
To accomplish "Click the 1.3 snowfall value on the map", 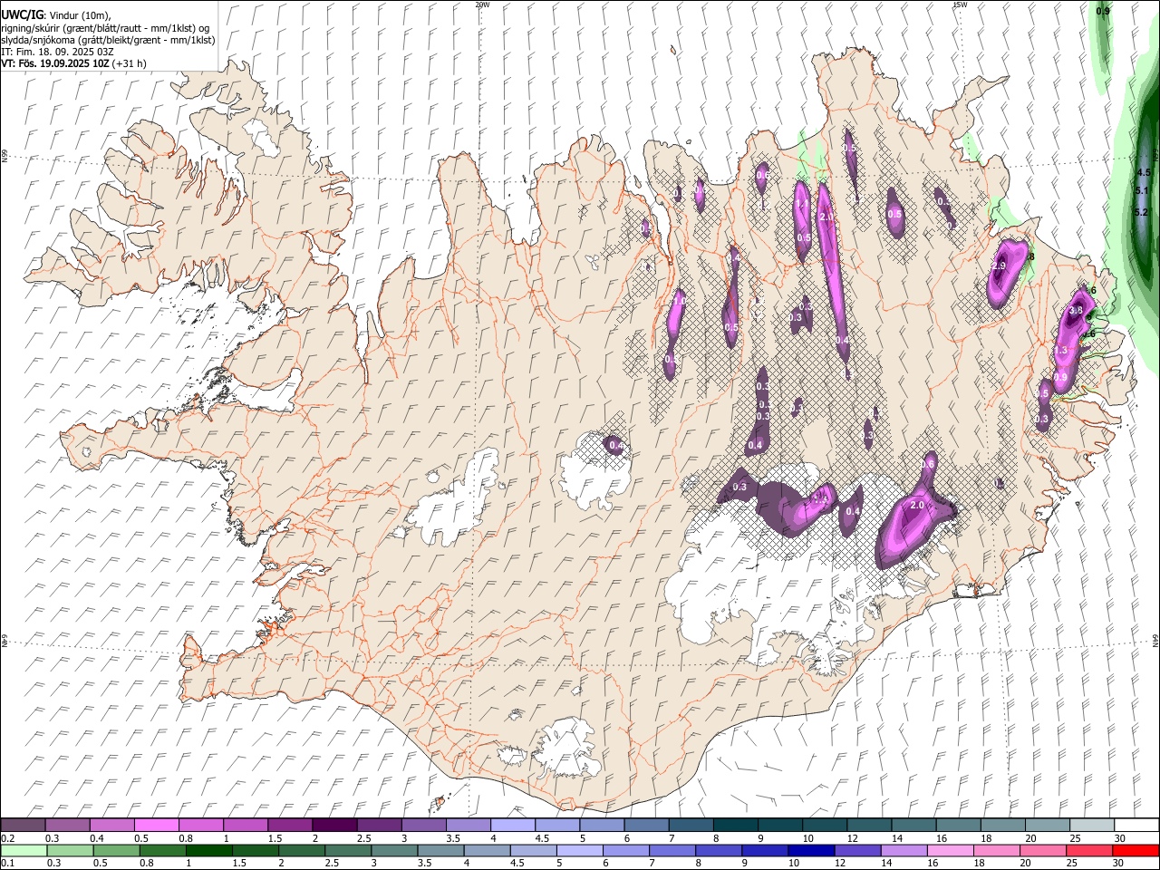I will coord(1061,351).
